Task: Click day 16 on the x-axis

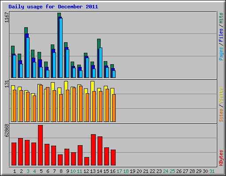Action: pos(113,171)
